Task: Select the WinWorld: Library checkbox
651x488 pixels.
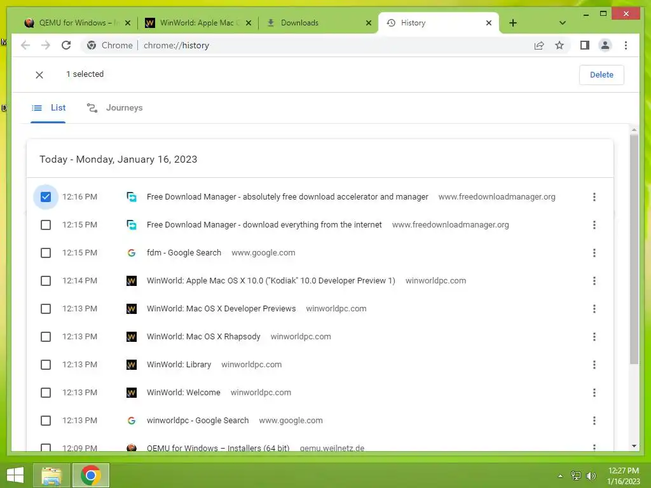Action: click(46, 365)
